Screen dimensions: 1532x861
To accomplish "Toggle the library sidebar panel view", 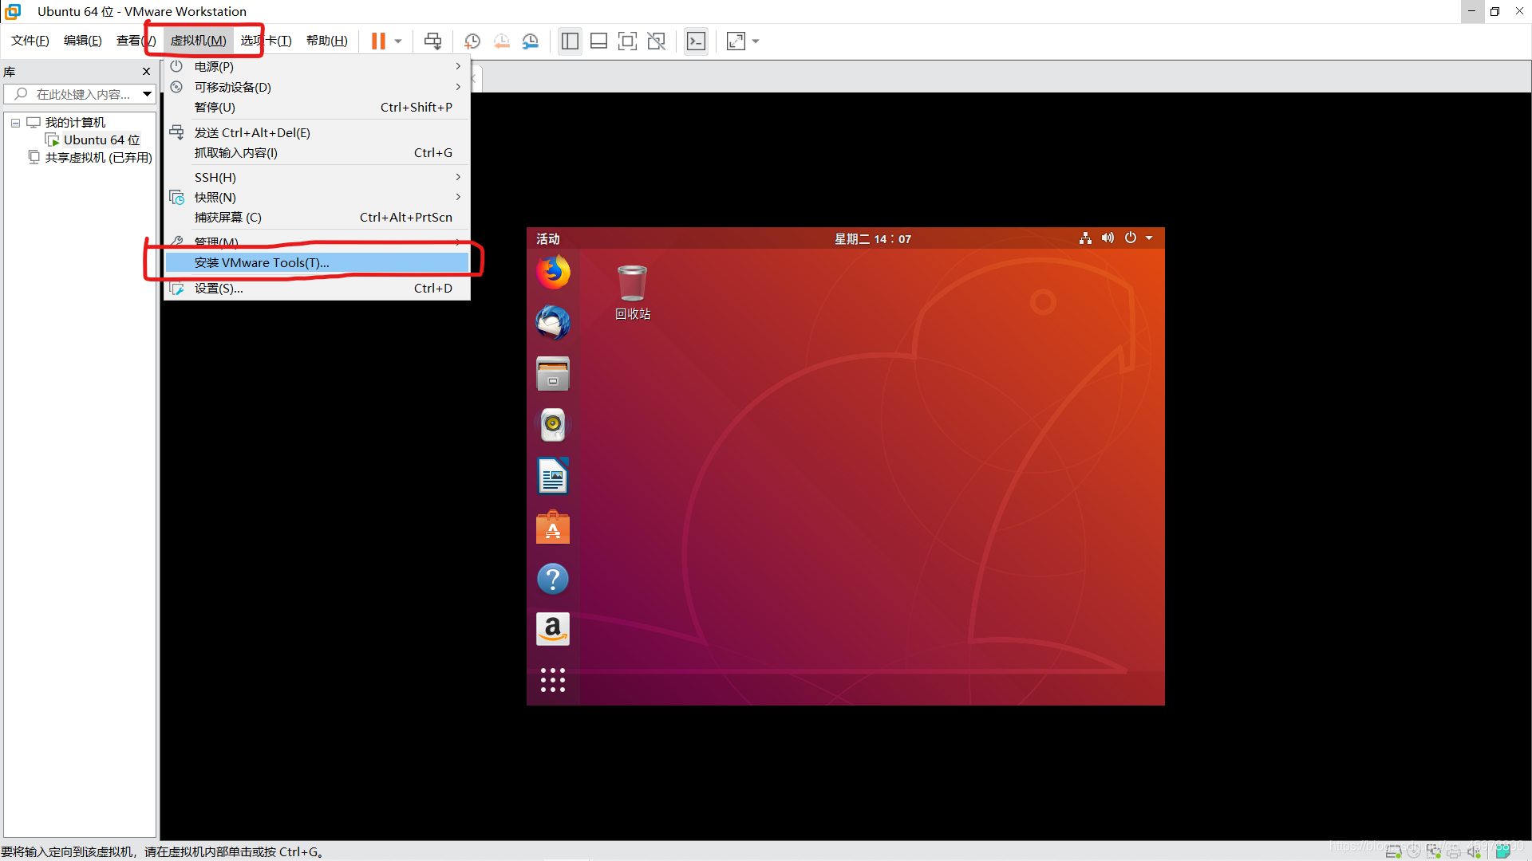I will click(570, 41).
